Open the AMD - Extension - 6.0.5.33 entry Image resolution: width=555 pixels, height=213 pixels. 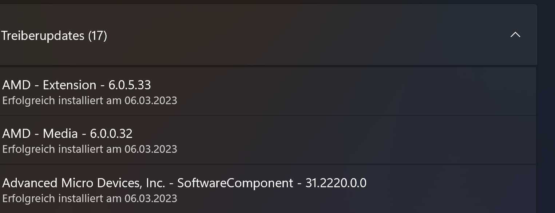[x=76, y=85]
